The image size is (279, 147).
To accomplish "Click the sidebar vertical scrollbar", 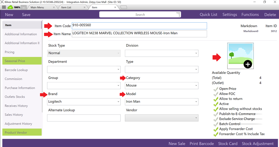I will click(x=42, y=67).
